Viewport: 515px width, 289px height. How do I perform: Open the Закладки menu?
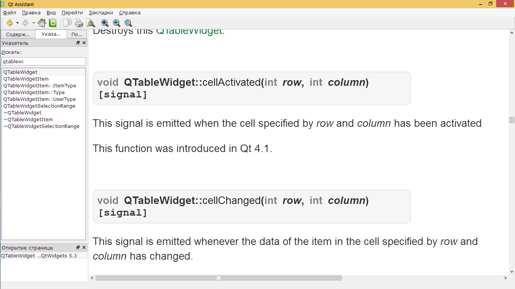101,12
